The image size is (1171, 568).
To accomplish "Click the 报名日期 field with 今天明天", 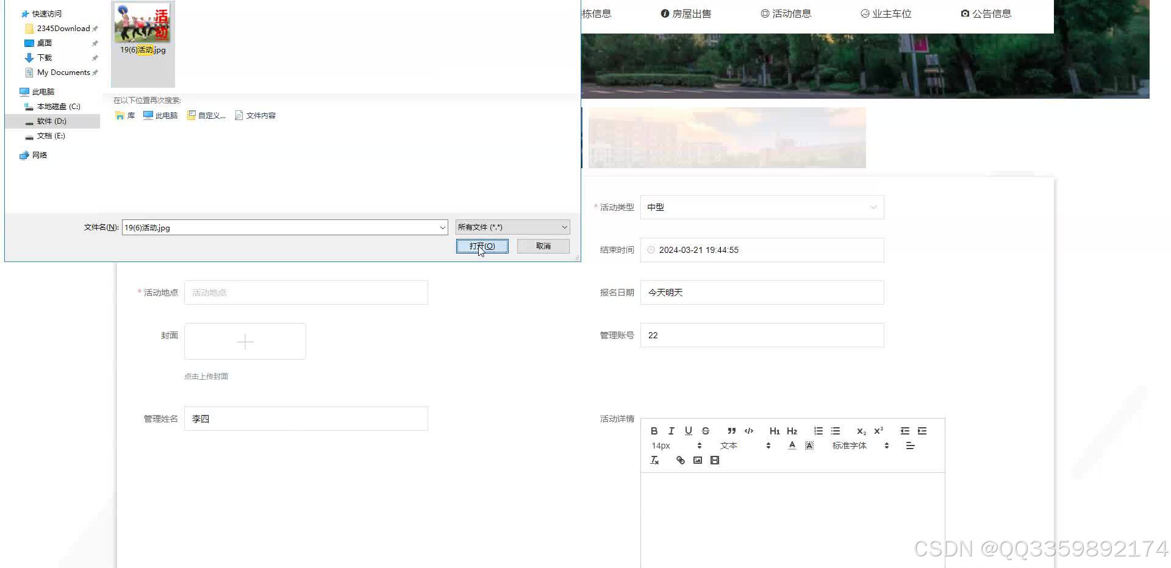I will pyautogui.click(x=762, y=293).
